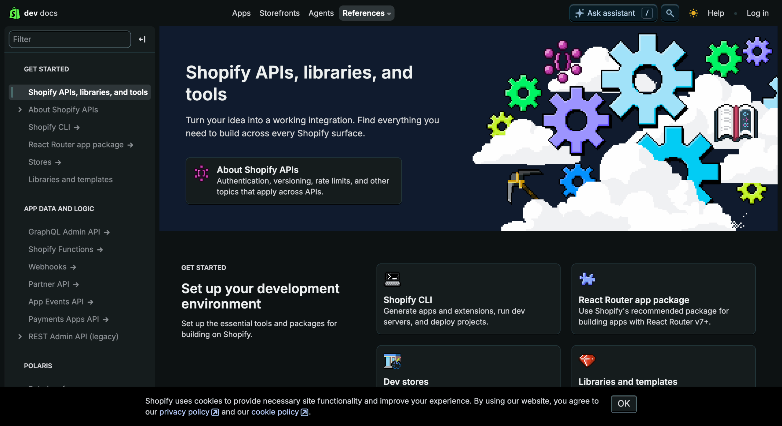Expand REST Admin API (legacy) chevron
Image resolution: width=782 pixels, height=426 pixels.
20,337
